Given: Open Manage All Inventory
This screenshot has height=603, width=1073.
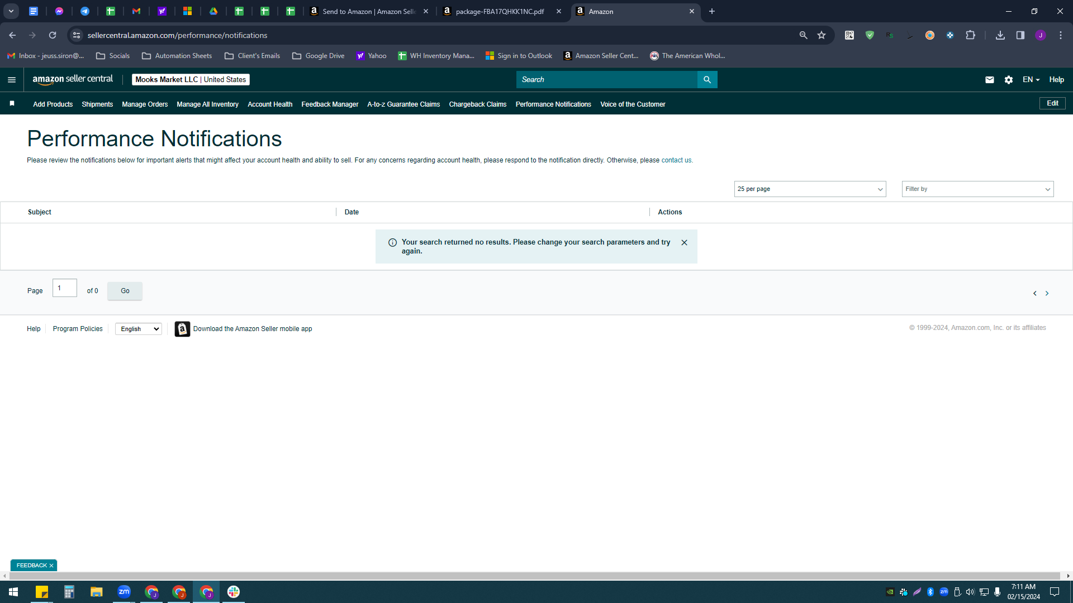Looking at the screenshot, I should tap(207, 104).
